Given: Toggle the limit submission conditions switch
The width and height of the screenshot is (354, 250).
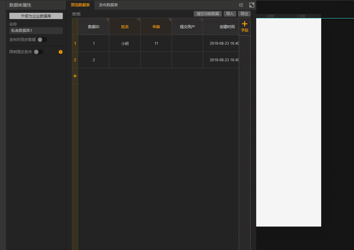Looking at the screenshot, I should pos(38,52).
